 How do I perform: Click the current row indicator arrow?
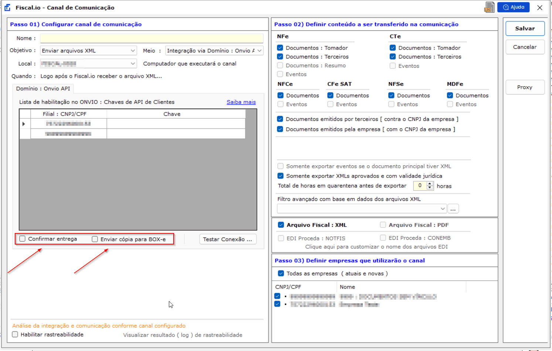click(x=24, y=124)
